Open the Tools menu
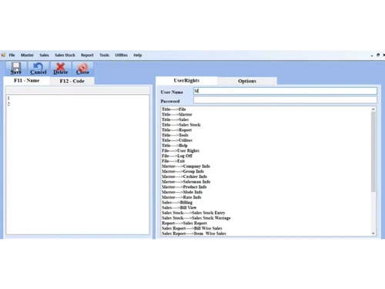Image resolution: width=385 pixels, height=289 pixels. pos(104,55)
